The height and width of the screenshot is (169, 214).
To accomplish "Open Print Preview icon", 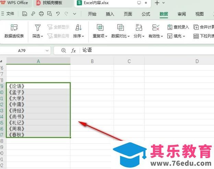I will [49, 14].
